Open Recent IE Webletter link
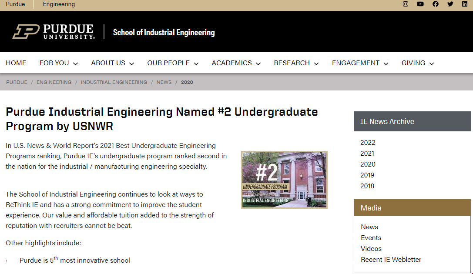 coord(391,260)
